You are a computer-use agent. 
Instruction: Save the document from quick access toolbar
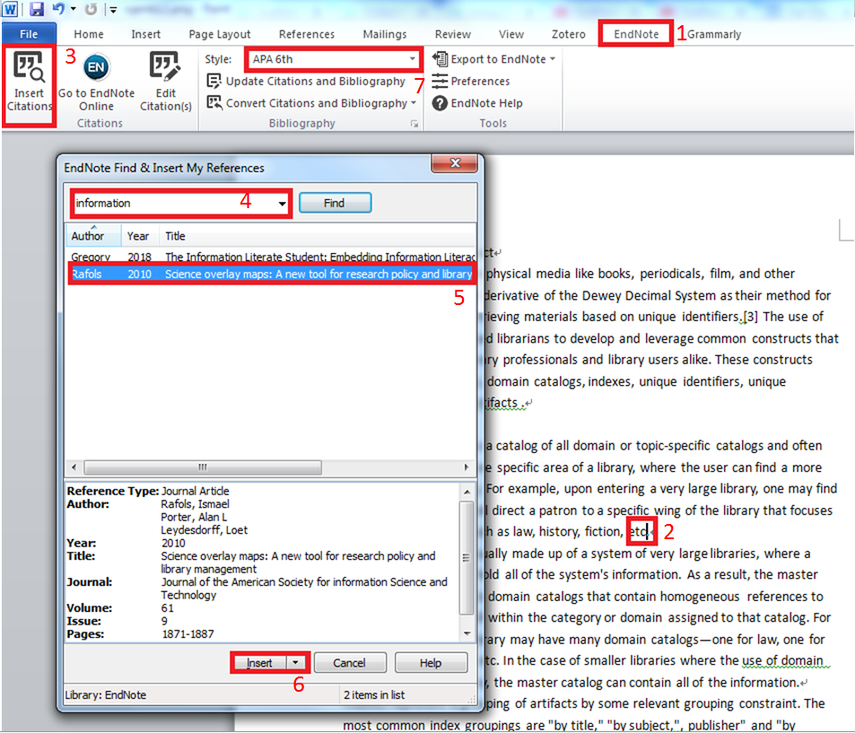pos(37,9)
